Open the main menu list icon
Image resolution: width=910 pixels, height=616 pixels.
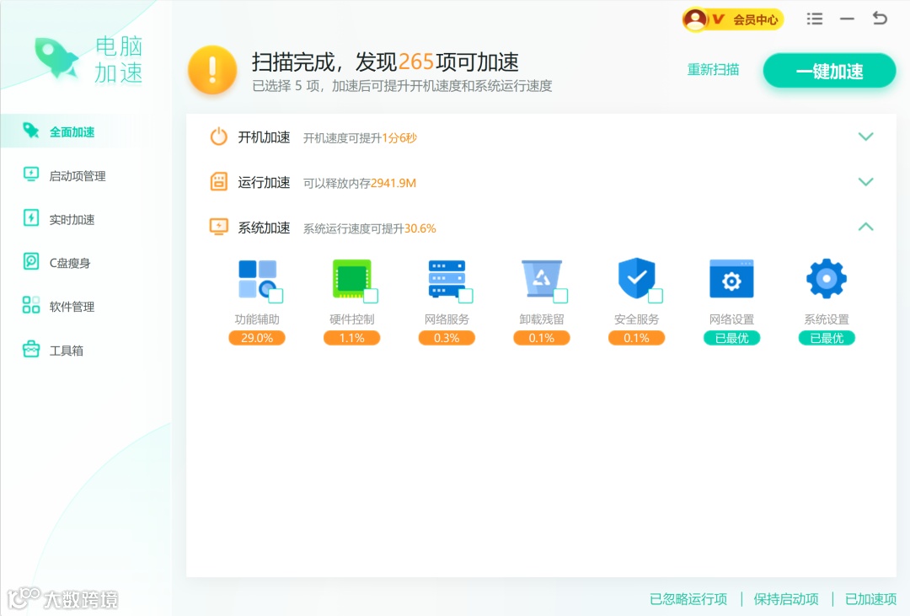[x=814, y=19]
